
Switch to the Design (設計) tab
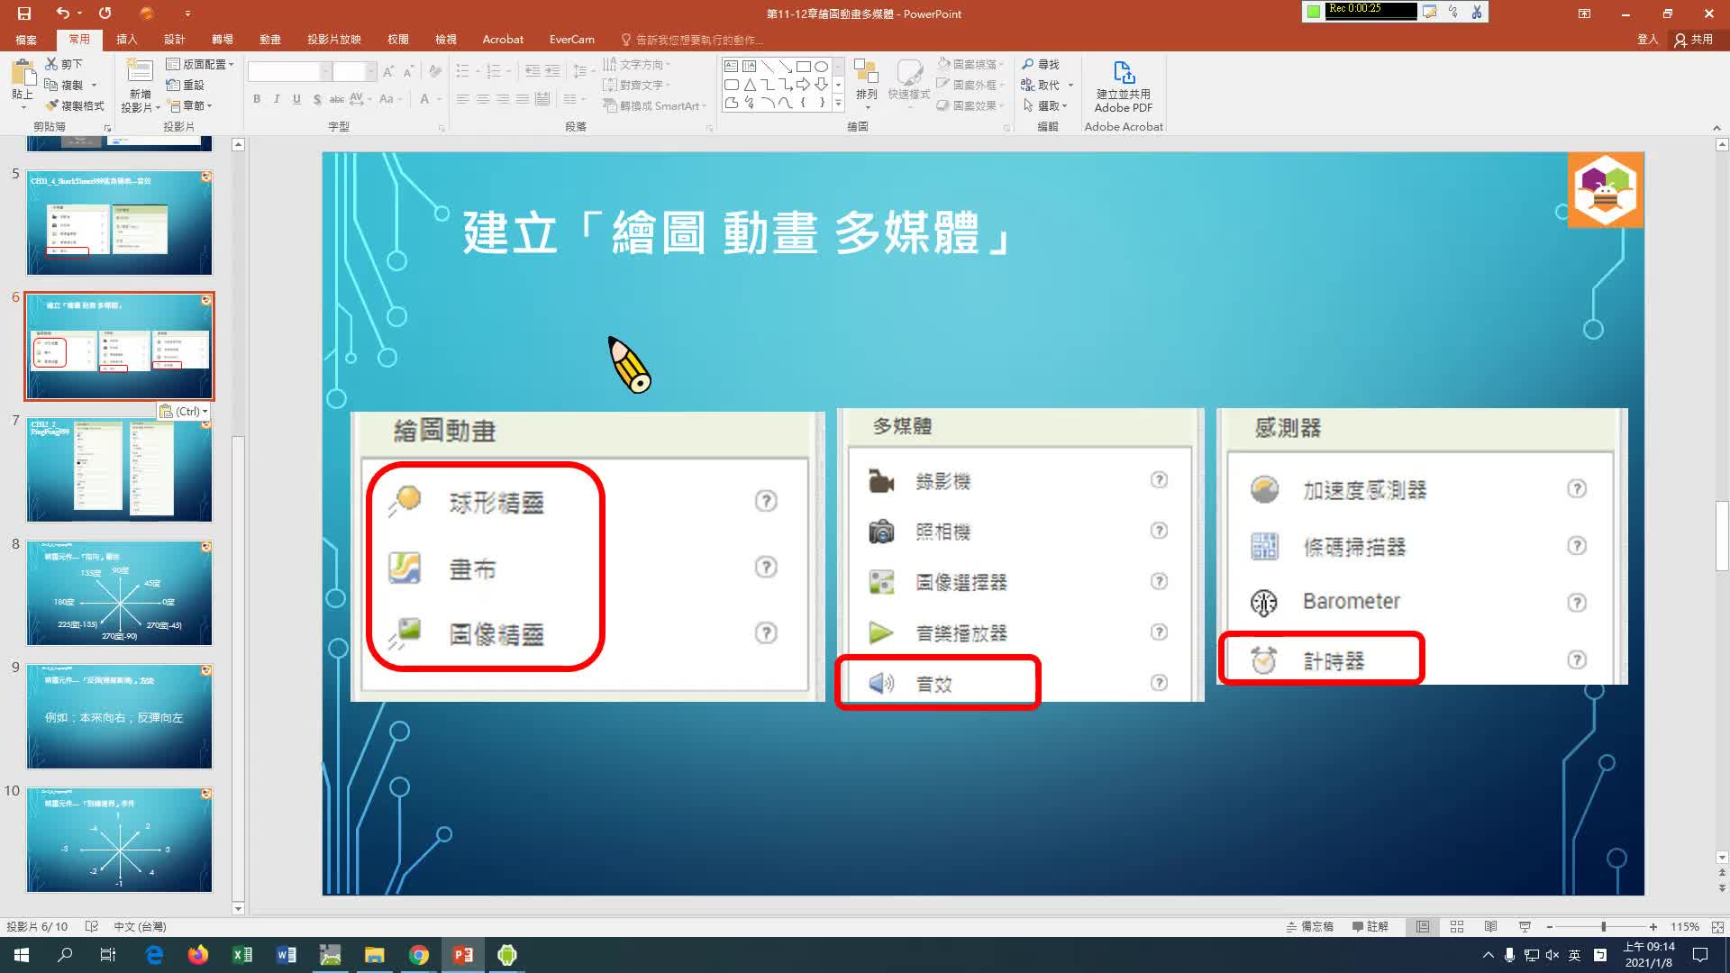(x=175, y=40)
